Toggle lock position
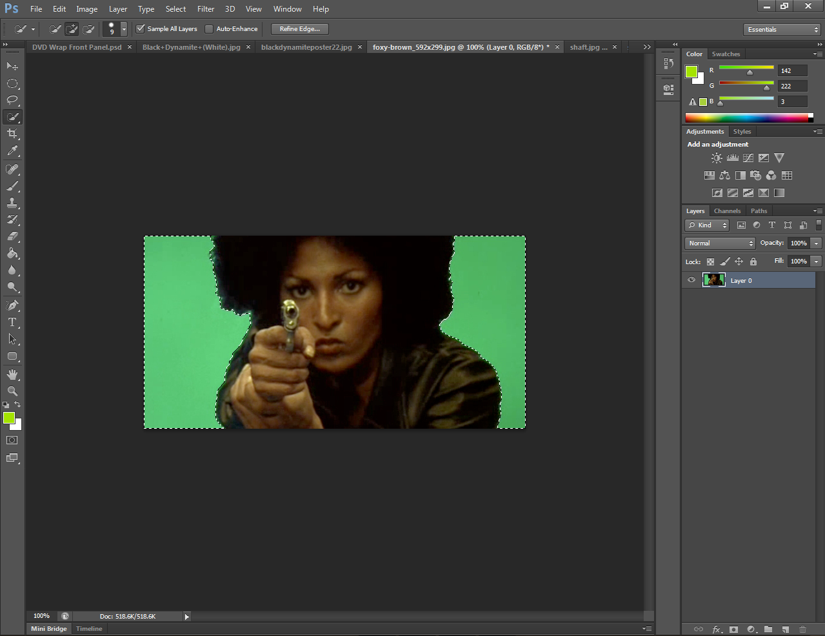 [739, 262]
